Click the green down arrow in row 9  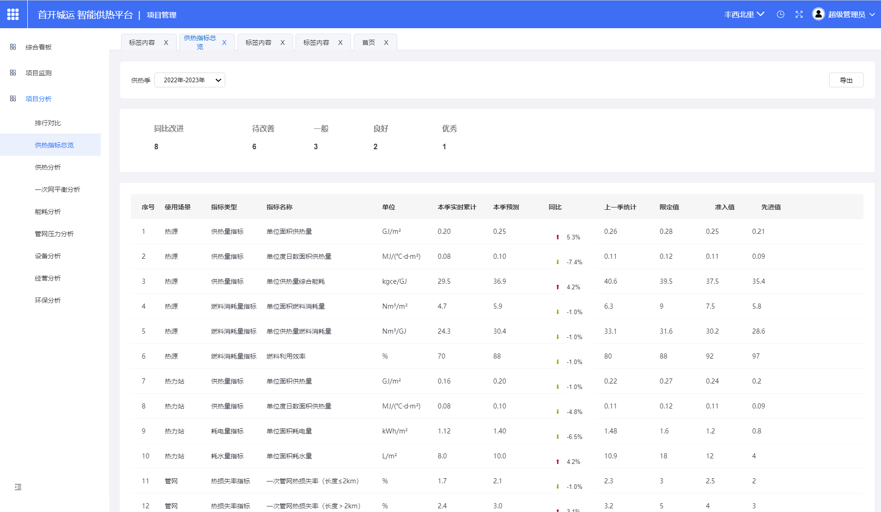[x=558, y=437]
